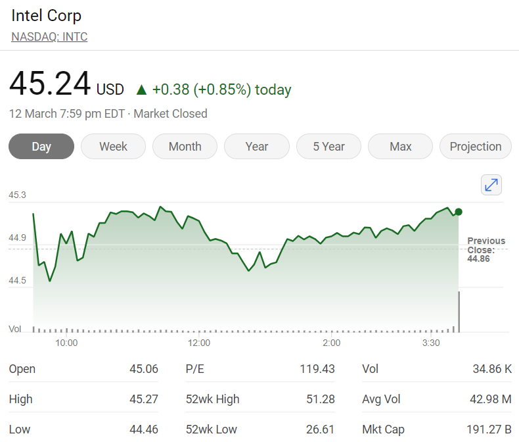Click the Mkt Cap value 191.27 B
The width and height of the screenshot is (519, 442).
coord(489,430)
